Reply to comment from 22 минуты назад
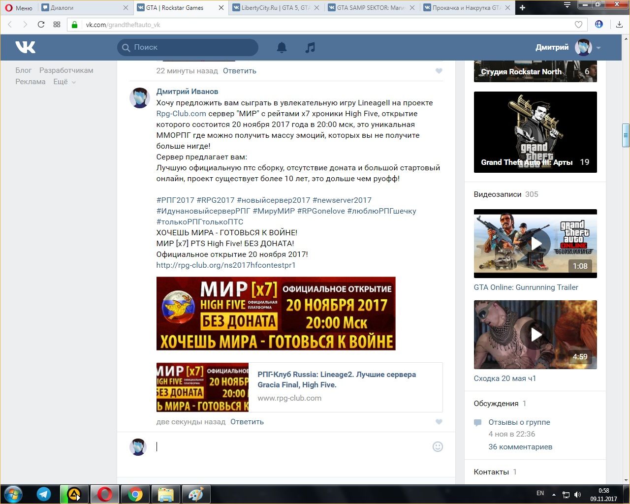The image size is (630, 504). pos(240,71)
